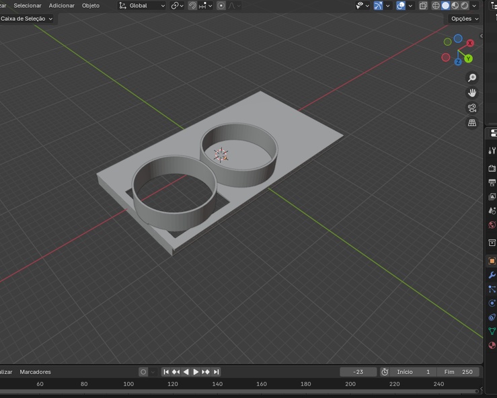
Task: Open the Objeto menu
Action: [x=90, y=5]
